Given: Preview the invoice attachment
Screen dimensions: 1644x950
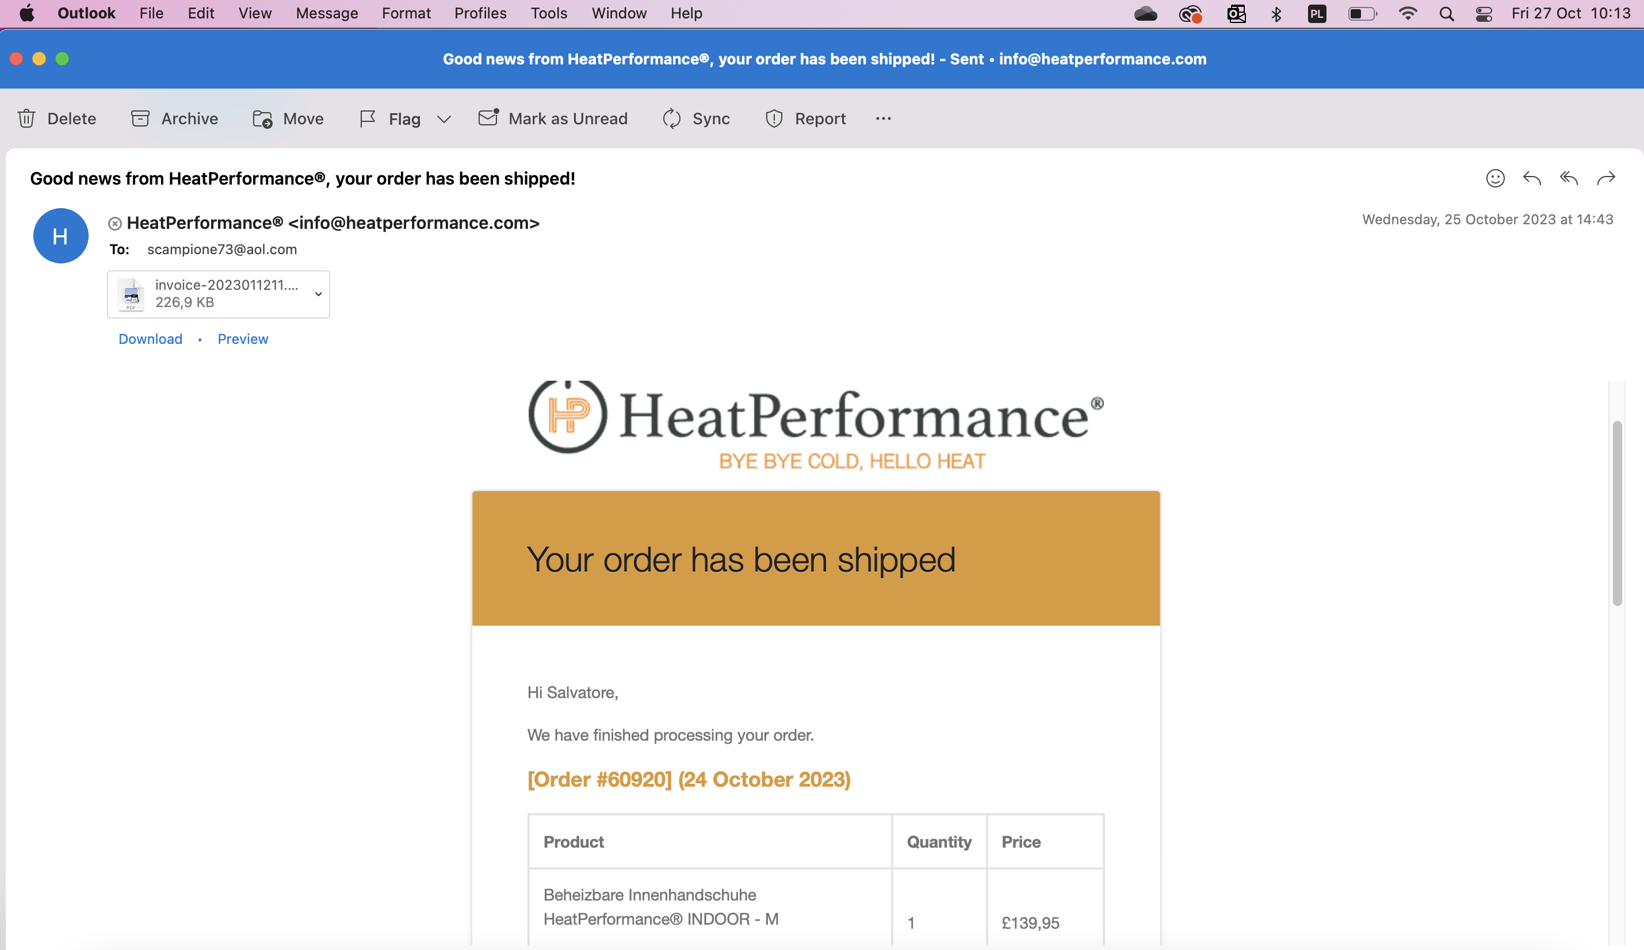Looking at the screenshot, I should [x=243, y=339].
